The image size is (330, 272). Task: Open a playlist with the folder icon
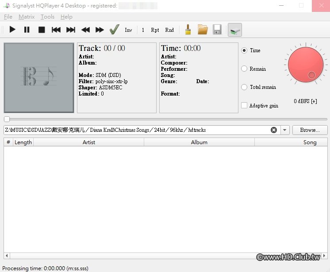coord(203,30)
